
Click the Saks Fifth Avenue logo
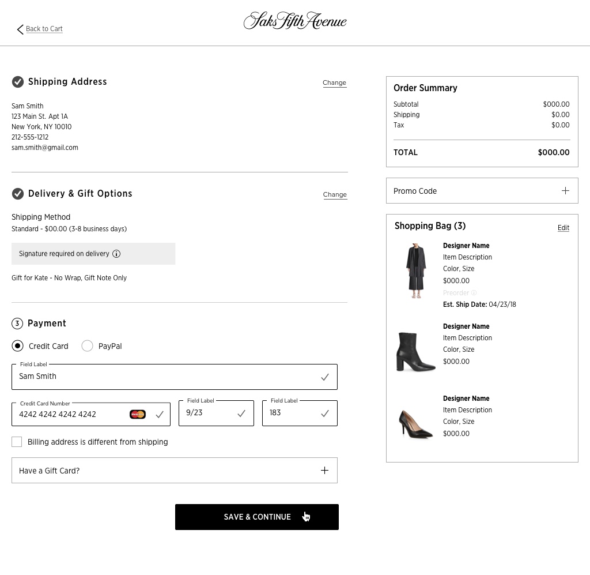295,21
